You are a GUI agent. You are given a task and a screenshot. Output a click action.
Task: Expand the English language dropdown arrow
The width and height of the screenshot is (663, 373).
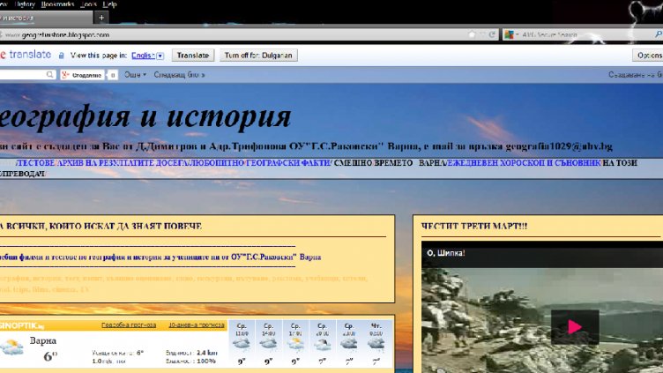click(x=160, y=56)
